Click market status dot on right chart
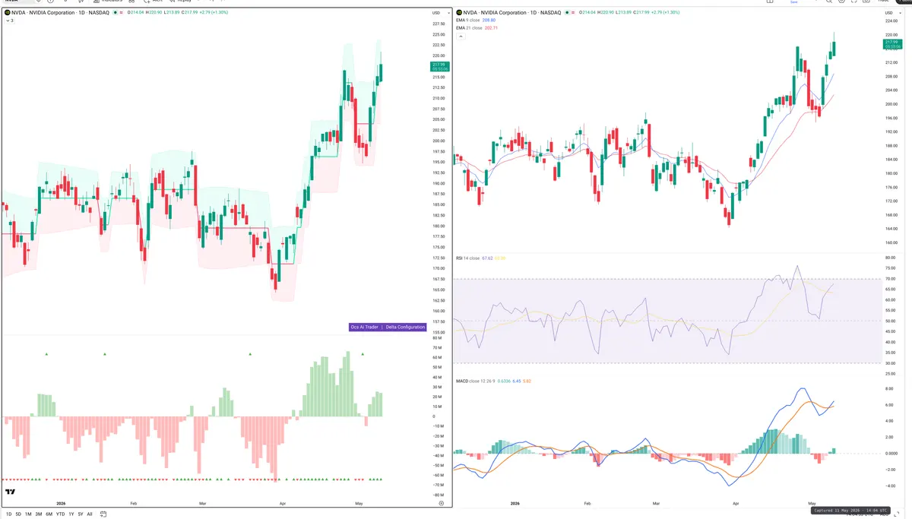This screenshot has height=519, width=912. click(567, 12)
